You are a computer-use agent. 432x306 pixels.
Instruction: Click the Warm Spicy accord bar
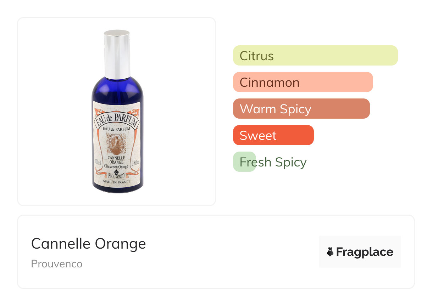click(301, 109)
